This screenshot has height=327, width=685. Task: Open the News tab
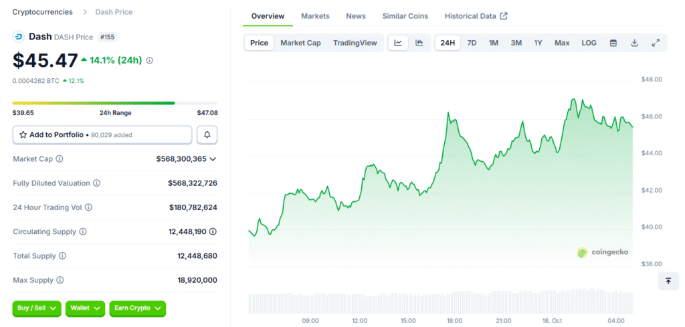[356, 16]
